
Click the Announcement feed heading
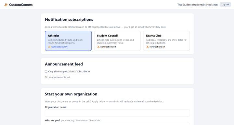tap(64, 64)
